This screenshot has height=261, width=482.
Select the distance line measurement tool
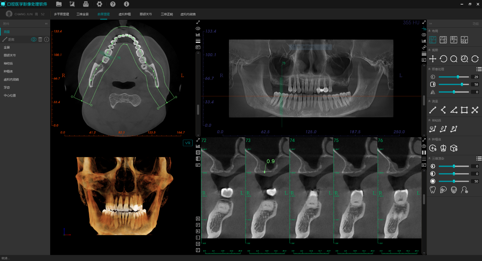(433, 110)
